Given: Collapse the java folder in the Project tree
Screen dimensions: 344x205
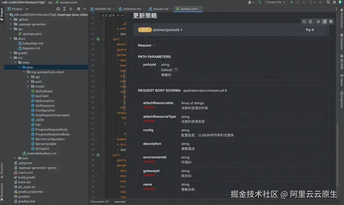Looking at the screenshot, I should click(x=19, y=67).
